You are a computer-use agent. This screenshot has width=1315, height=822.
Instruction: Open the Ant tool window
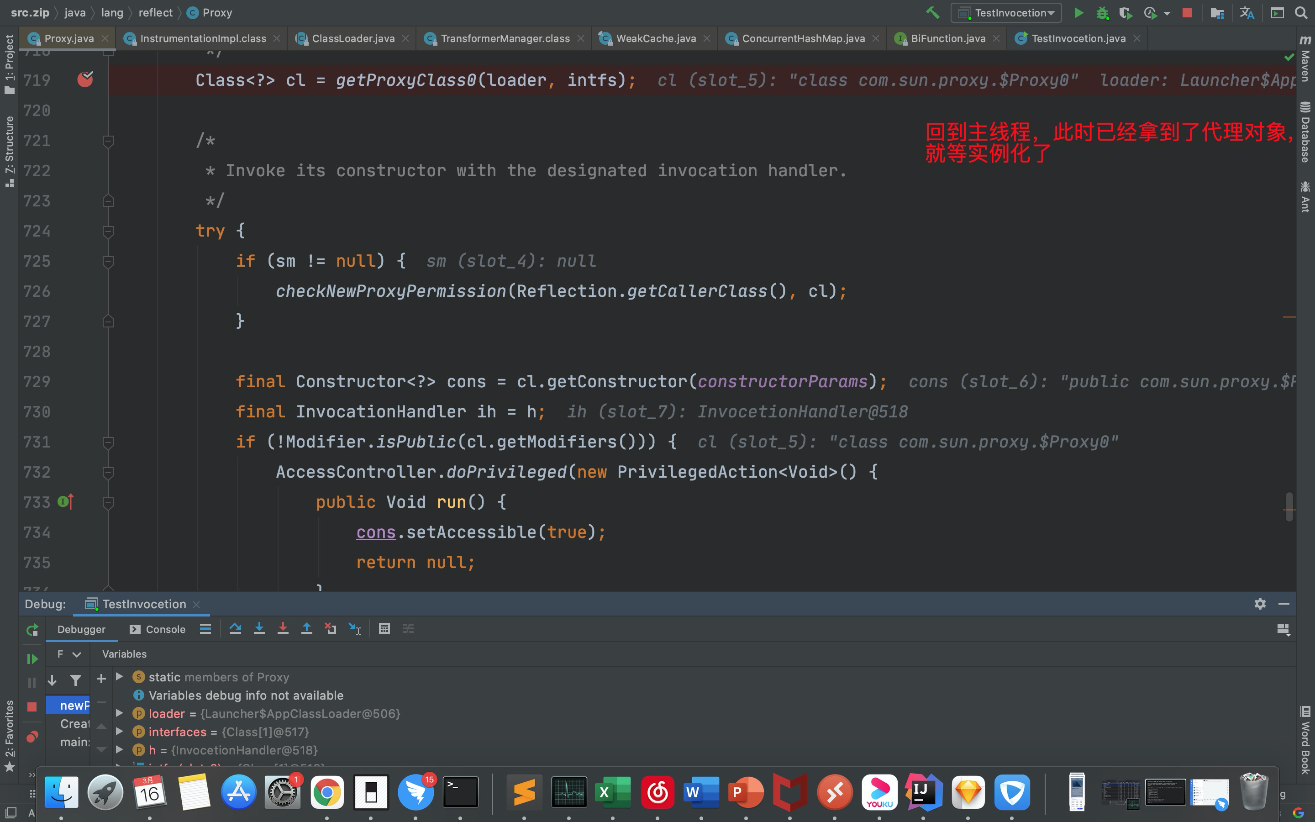1305,196
